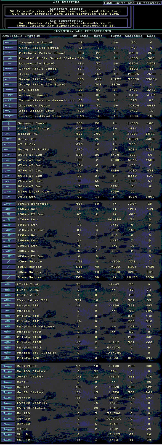Select the PzKpfw II (flame) label
Image resolution: width=162 pixels, height=445 pixels.
point(36,327)
